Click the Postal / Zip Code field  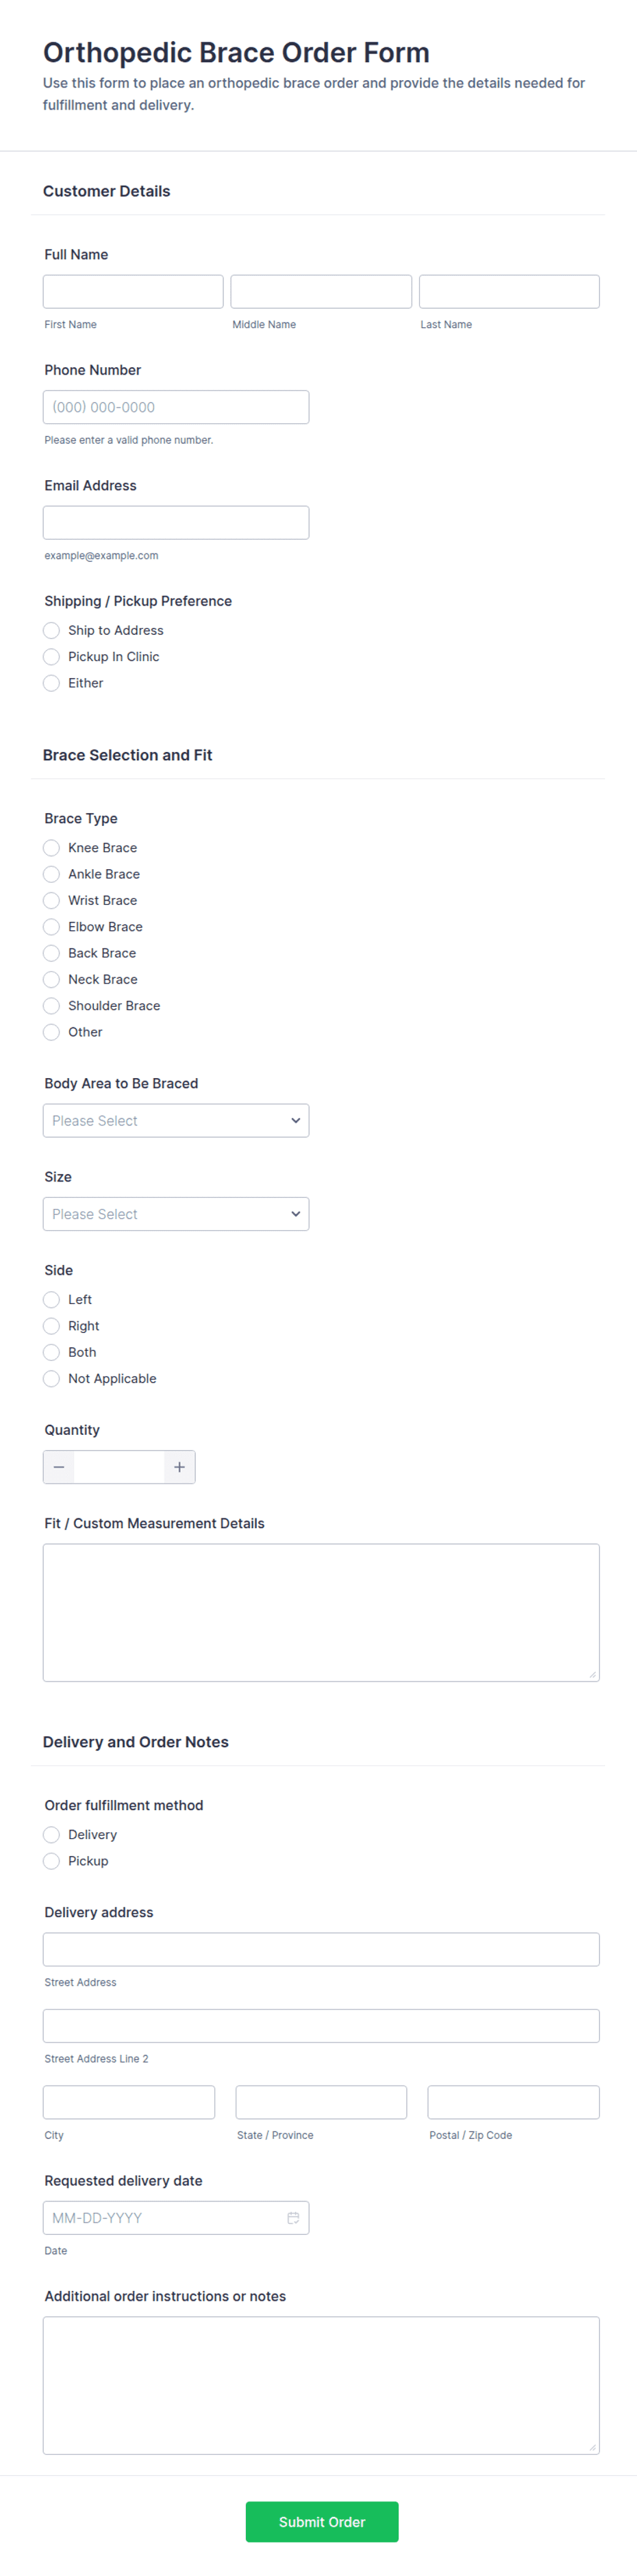[x=513, y=2103]
